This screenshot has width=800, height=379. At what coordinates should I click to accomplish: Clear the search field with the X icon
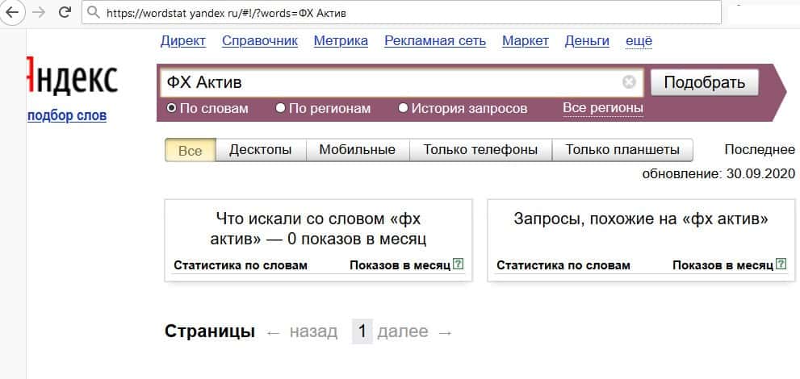pyautogui.click(x=629, y=82)
